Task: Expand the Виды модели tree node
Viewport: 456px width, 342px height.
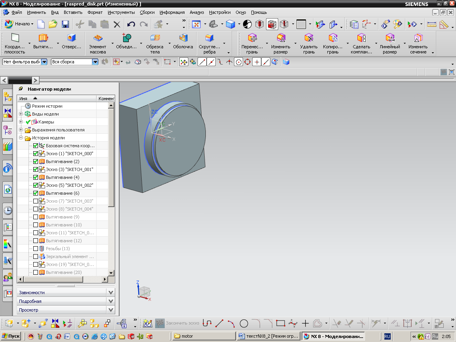Action: [x=21, y=114]
